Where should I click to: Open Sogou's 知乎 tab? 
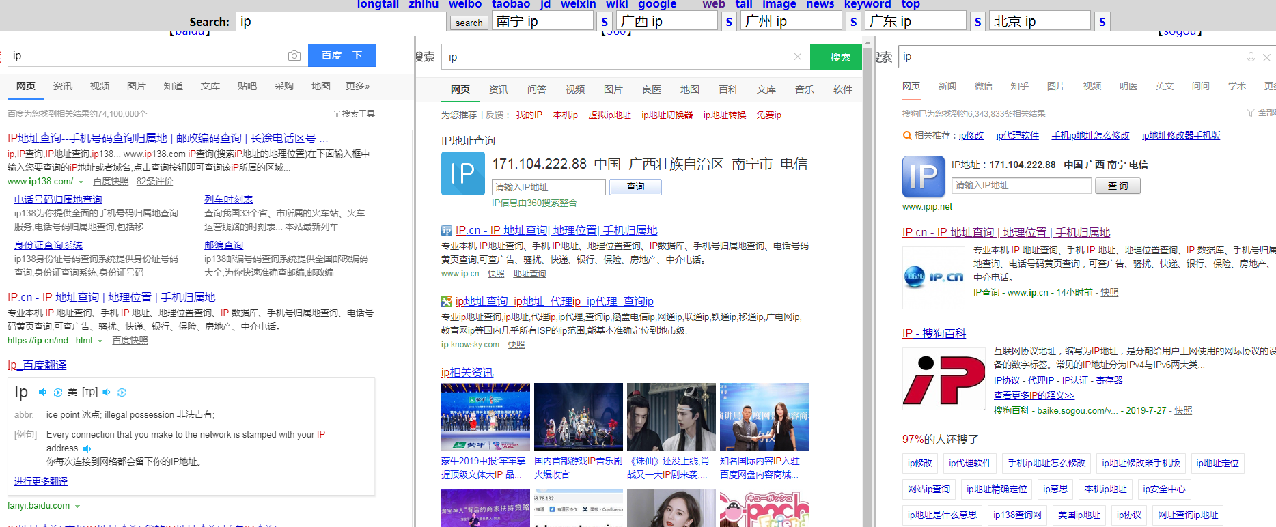pyautogui.click(x=1020, y=86)
